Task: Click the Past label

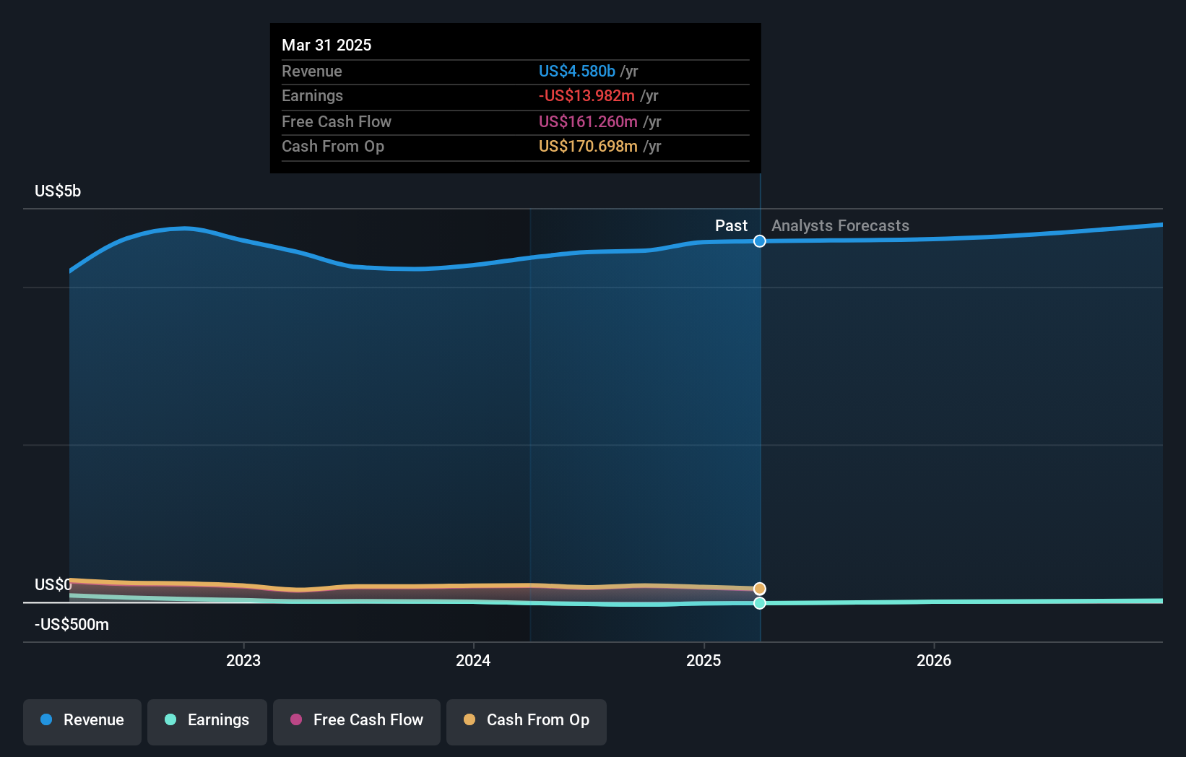Action: tap(731, 225)
